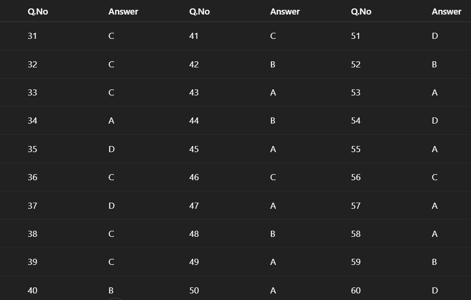Click the Answer header above question 51's answer
This screenshot has width=471, height=300.
(x=446, y=12)
